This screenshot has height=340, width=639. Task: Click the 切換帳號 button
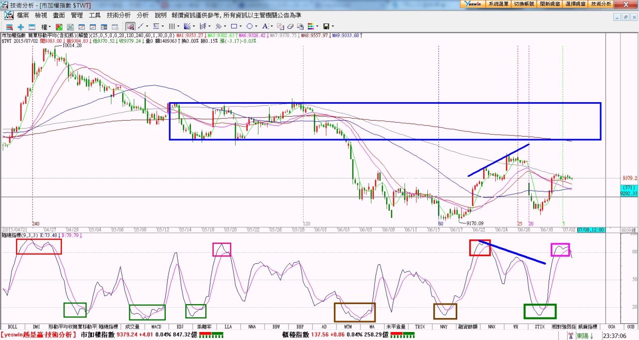click(x=524, y=3)
